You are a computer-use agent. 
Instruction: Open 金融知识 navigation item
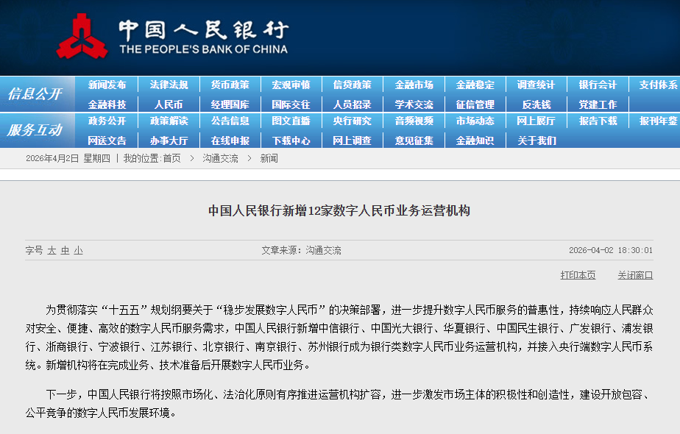[475, 140]
